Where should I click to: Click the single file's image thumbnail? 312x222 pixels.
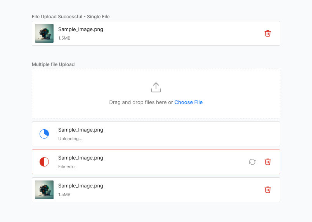44,33
